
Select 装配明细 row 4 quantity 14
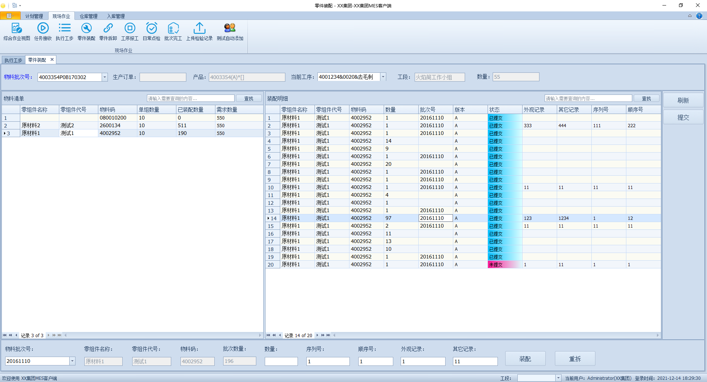click(x=401, y=141)
